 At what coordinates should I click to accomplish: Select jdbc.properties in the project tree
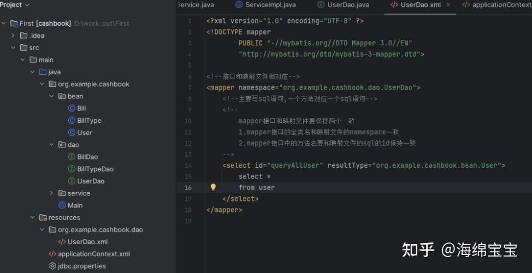pos(82,266)
